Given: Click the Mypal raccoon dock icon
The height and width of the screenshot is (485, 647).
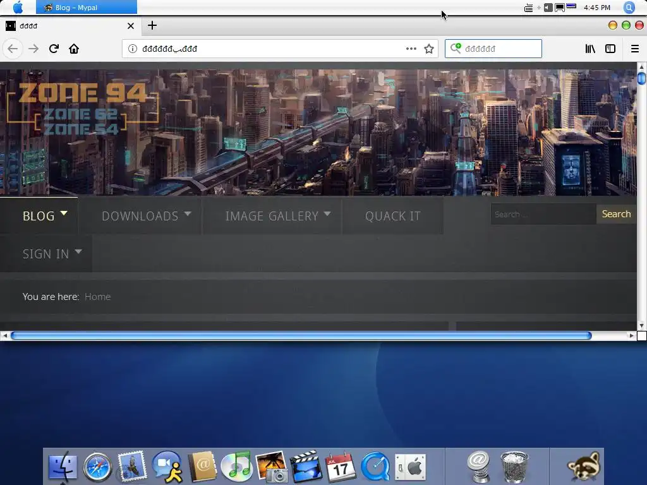Looking at the screenshot, I should pyautogui.click(x=583, y=466).
